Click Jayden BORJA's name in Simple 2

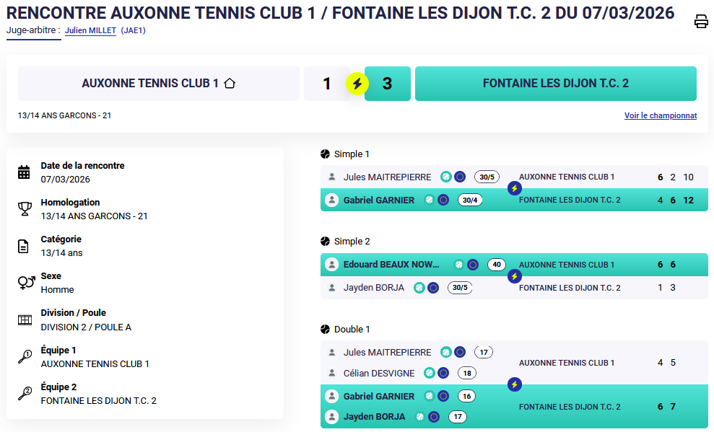(373, 288)
